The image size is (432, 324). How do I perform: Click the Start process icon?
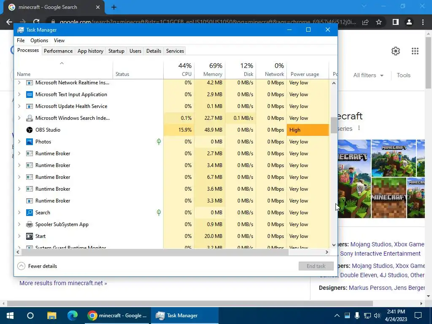(30, 236)
